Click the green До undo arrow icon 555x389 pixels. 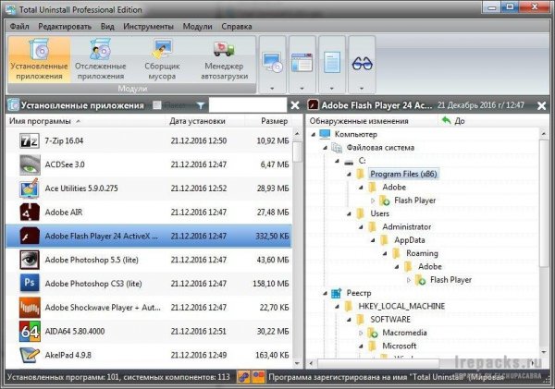click(447, 120)
